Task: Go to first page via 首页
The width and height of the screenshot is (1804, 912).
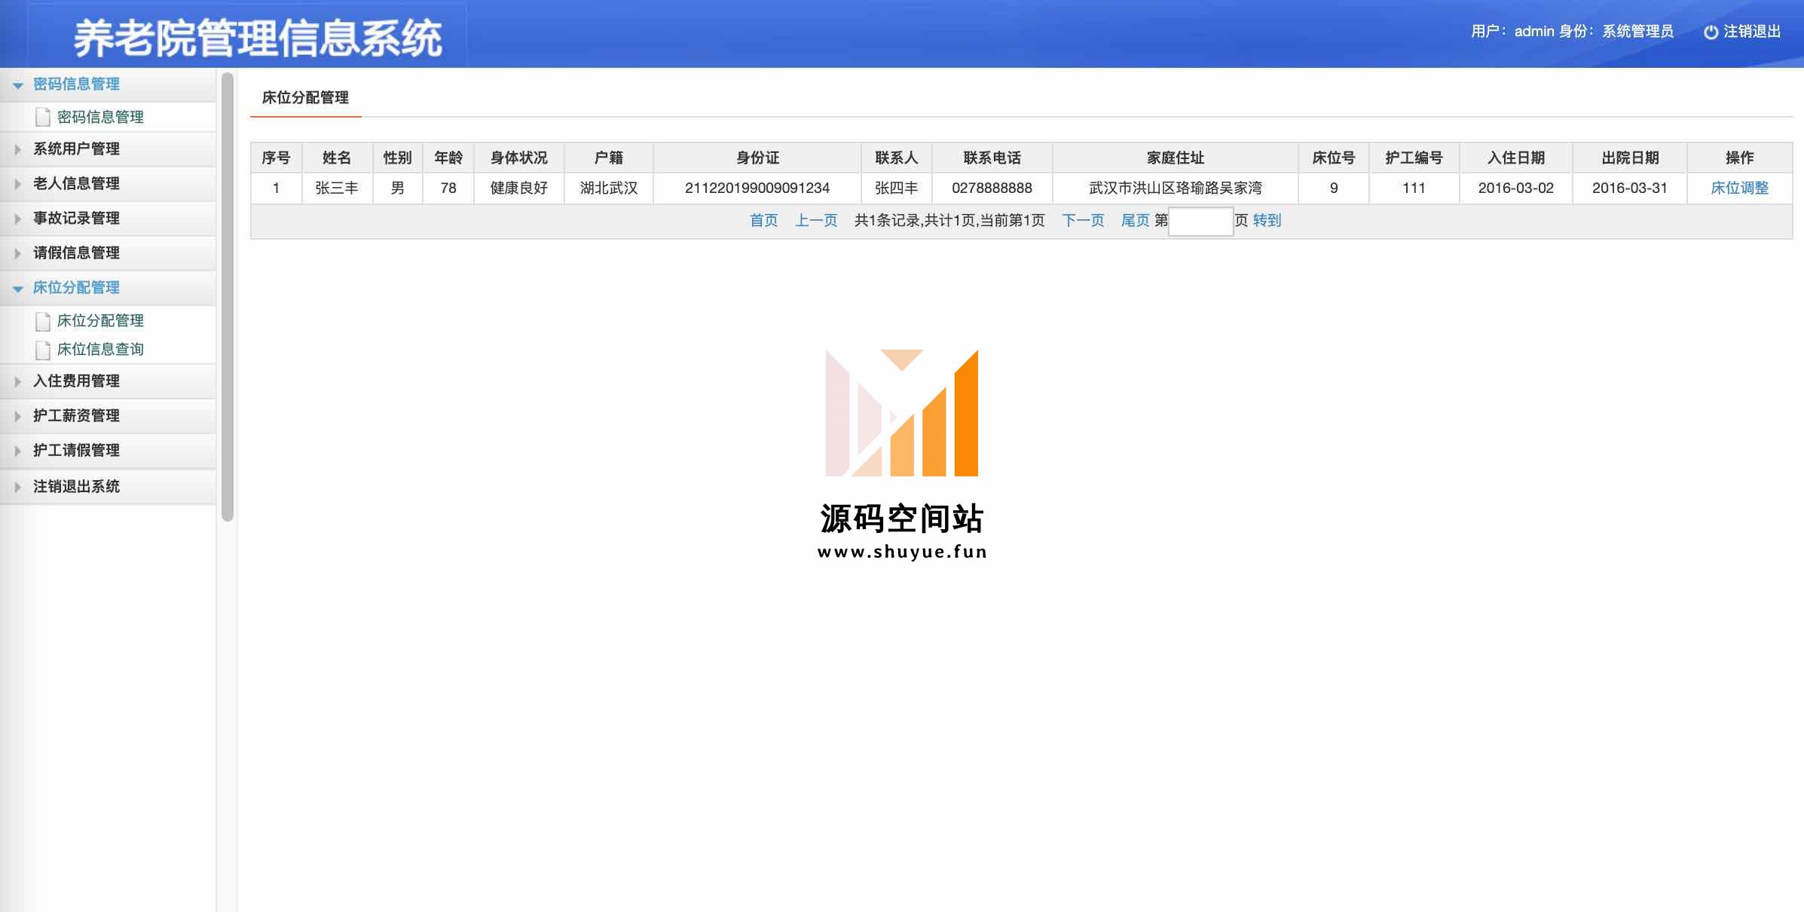Action: (x=763, y=220)
